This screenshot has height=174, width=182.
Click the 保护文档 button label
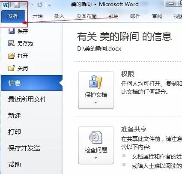[96, 95]
